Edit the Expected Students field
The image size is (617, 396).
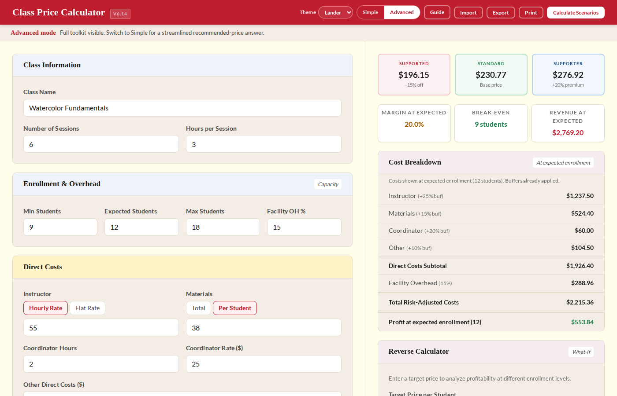coord(141,227)
